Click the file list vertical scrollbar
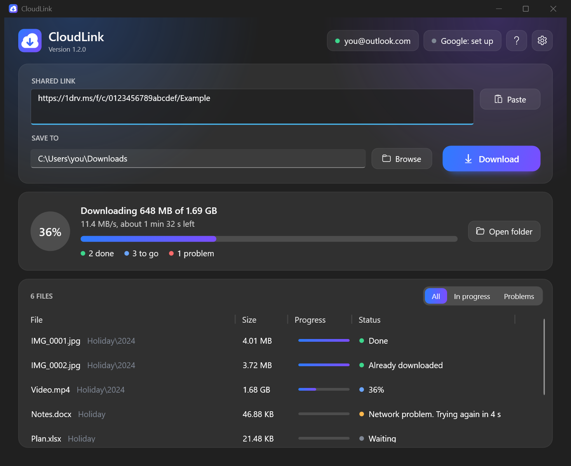 pyautogui.click(x=544, y=357)
